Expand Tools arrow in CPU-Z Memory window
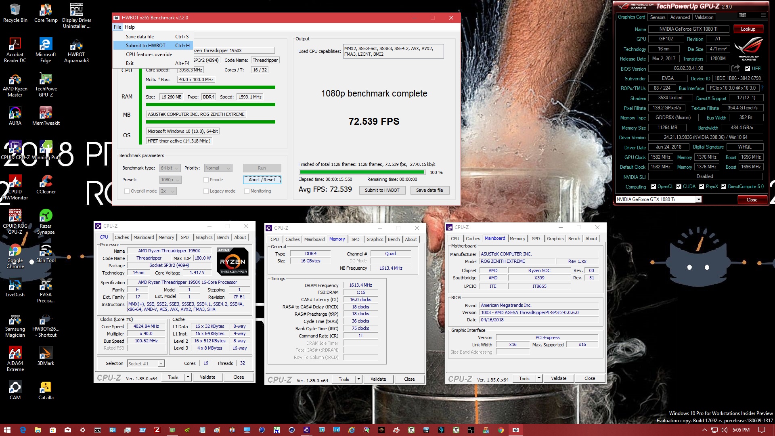The width and height of the screenshot is (775, 436). point(358,379)
